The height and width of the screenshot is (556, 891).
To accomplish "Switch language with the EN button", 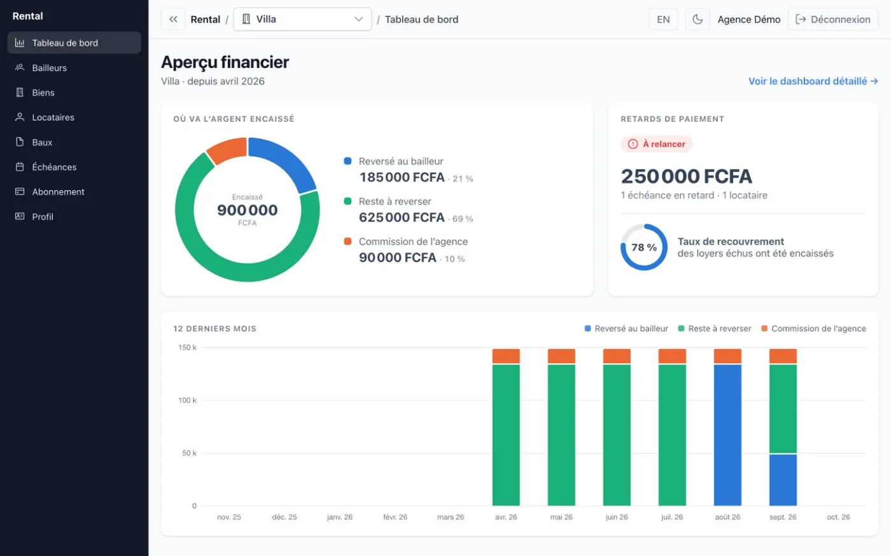I will tap(663, 19).
